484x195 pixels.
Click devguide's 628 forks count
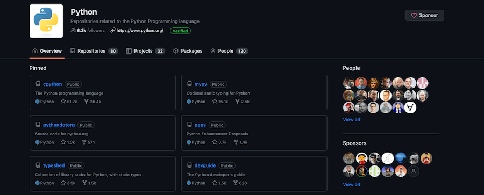240,183
